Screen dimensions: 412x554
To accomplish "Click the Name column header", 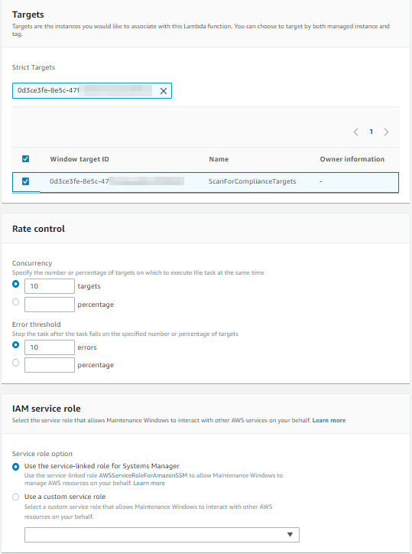I will point(219,159).
